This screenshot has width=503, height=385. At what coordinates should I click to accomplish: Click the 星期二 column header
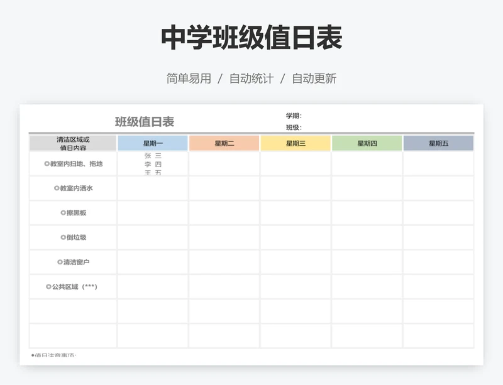coord(224,143)
